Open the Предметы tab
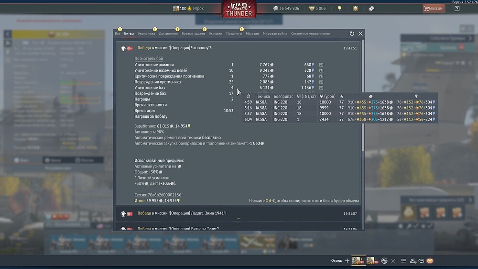 coord(234,34)
